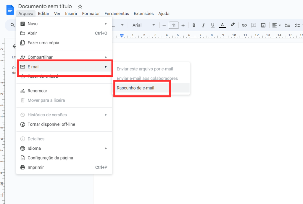Open the highlight color pen tool
303x204 pixels.
pos(233,25)
